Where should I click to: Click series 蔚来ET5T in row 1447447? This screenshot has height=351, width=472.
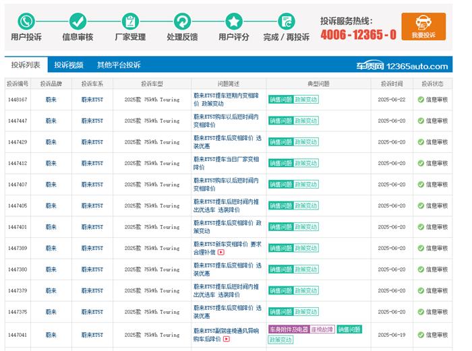[92, 121]
